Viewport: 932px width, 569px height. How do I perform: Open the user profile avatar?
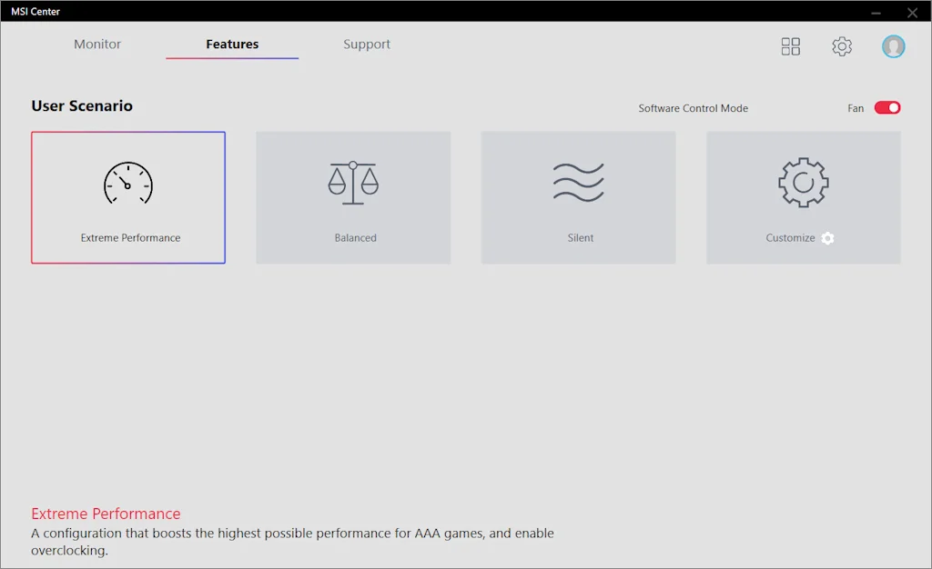tap(893, 46)
